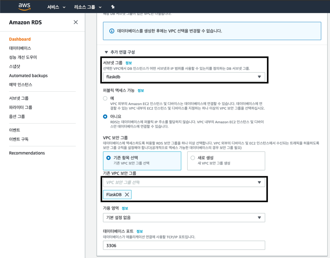The width and height of the screenshot is (330, 258).
Task: Open the VPC 보안 그룹 선택 dropdown
Action: (x=184, y=182)
